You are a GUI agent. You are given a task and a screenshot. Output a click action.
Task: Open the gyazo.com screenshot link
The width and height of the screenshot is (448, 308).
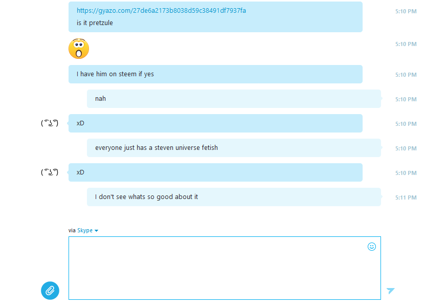[161, 11]
